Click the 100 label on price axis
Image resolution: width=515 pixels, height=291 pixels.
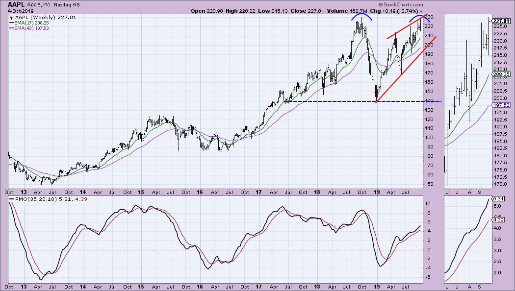click(x=430, y=138)
